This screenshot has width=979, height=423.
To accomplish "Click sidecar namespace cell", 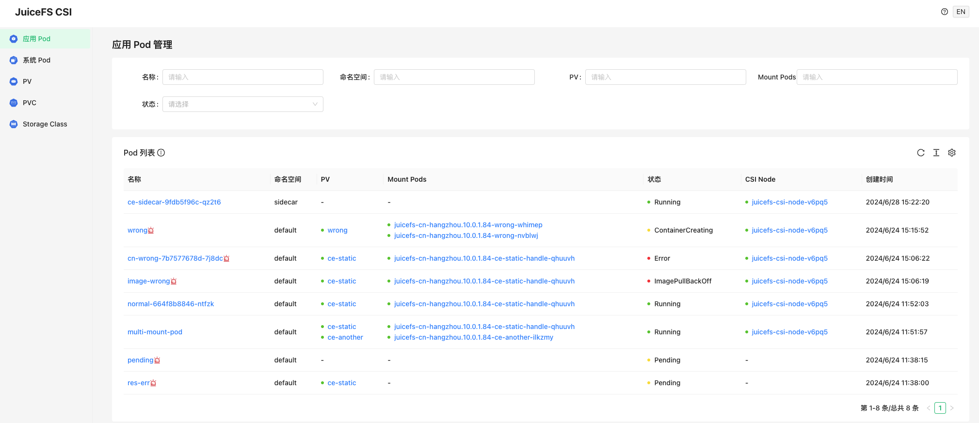I will click(286, 202).
